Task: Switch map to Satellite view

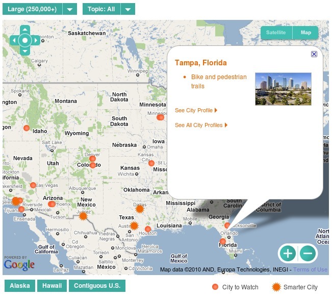Action: point(276,33)
